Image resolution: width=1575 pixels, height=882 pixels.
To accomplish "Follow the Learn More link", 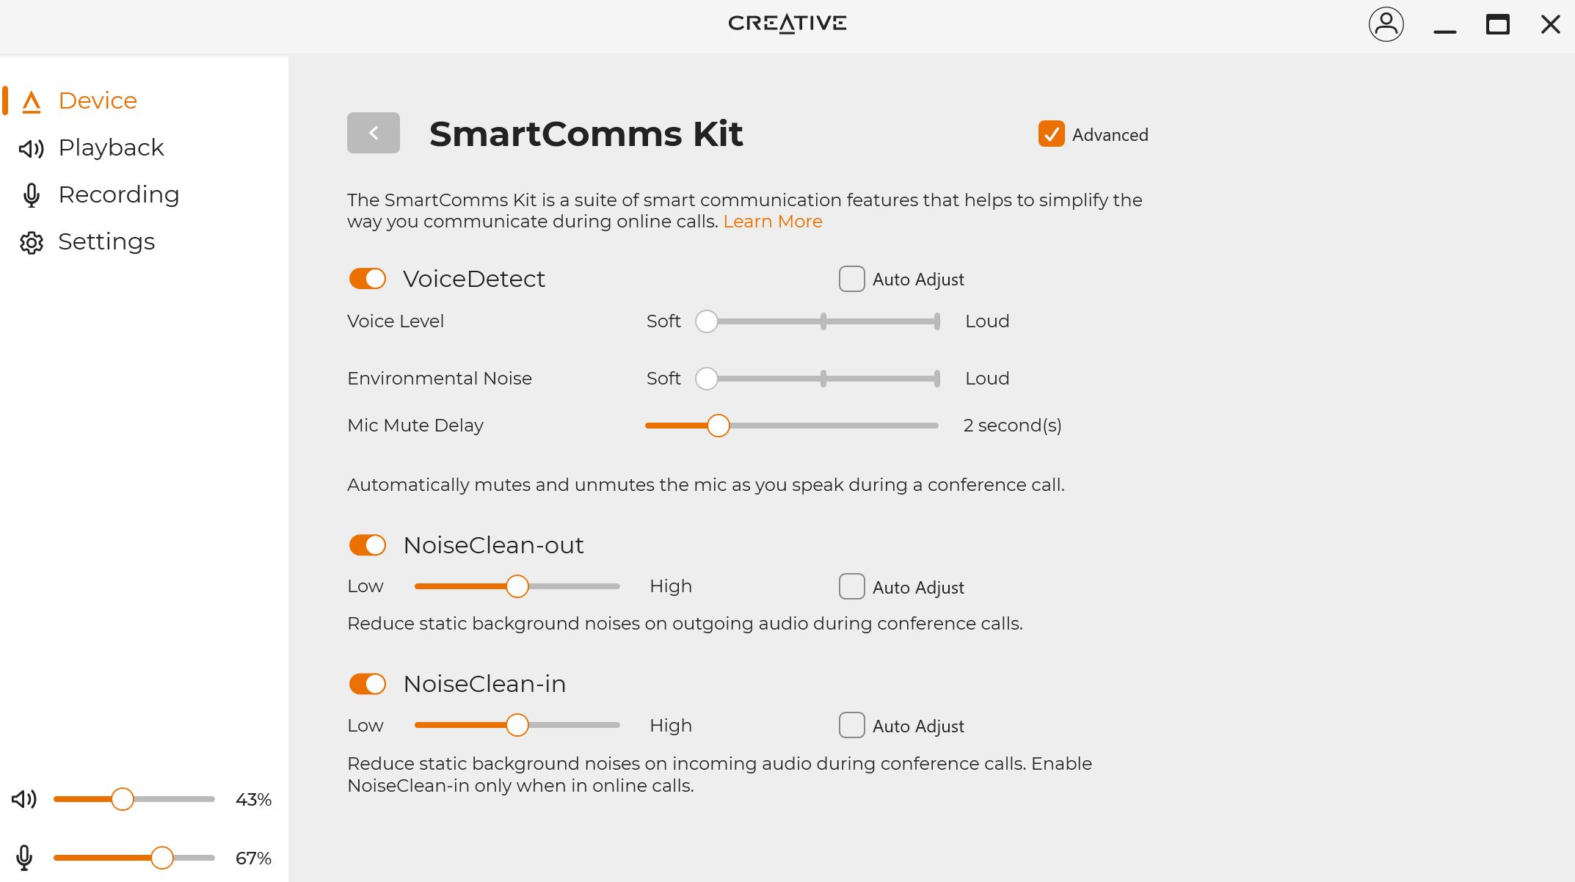I will [772, 222].
